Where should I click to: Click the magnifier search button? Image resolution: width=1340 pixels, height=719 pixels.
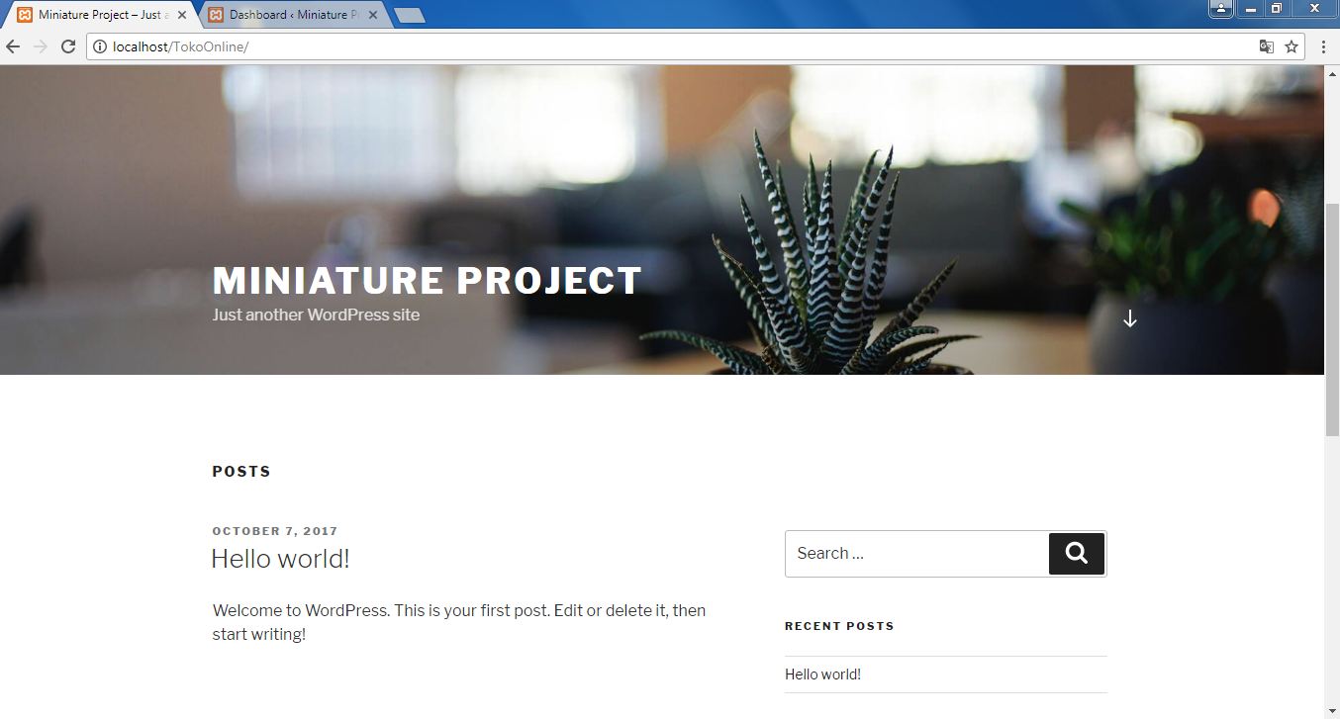1077,553
